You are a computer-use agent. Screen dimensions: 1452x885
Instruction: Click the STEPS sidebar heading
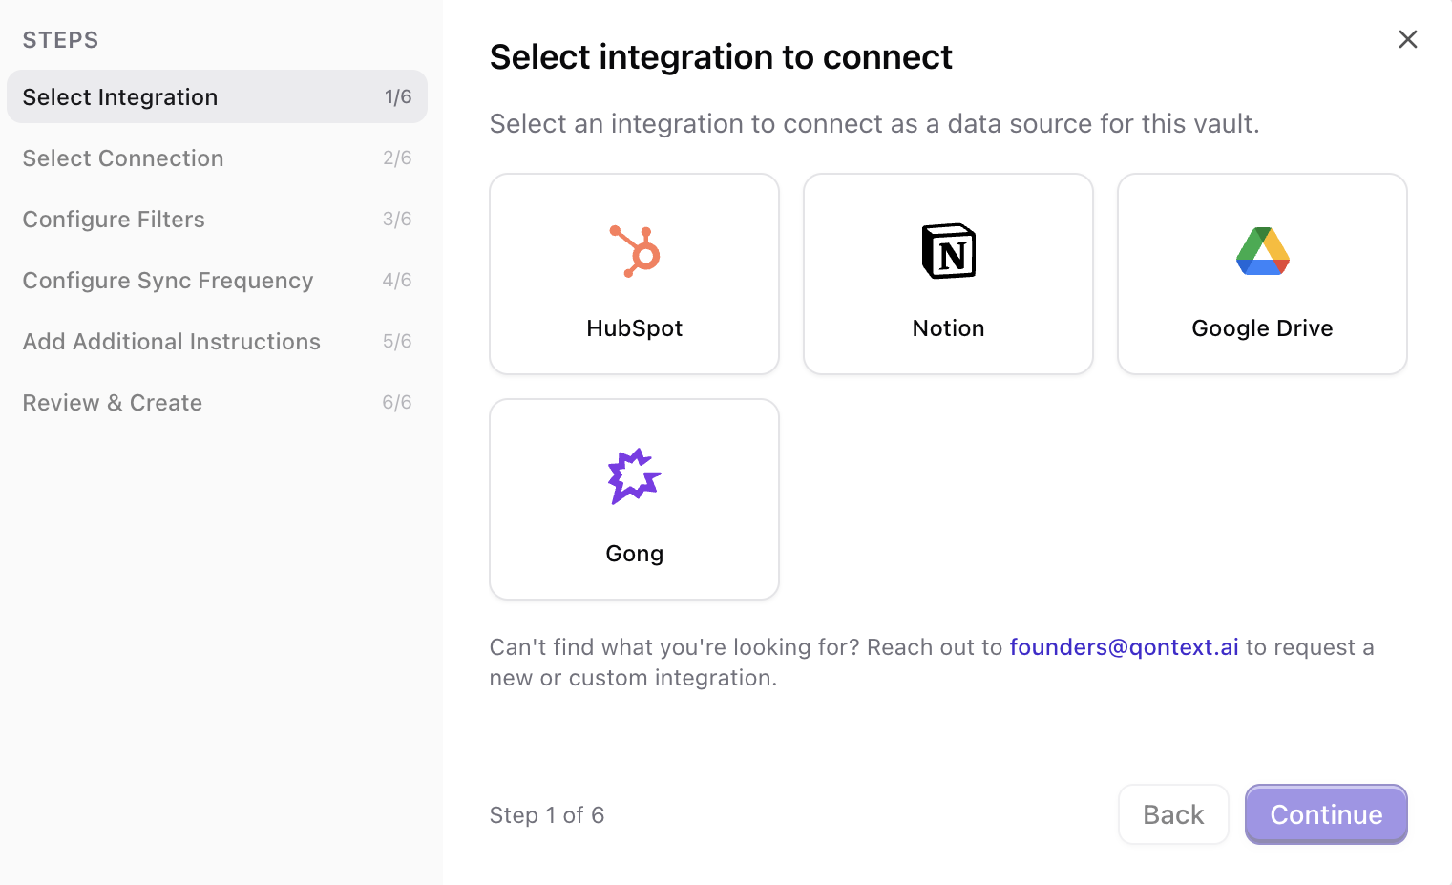tap(60, 39)
